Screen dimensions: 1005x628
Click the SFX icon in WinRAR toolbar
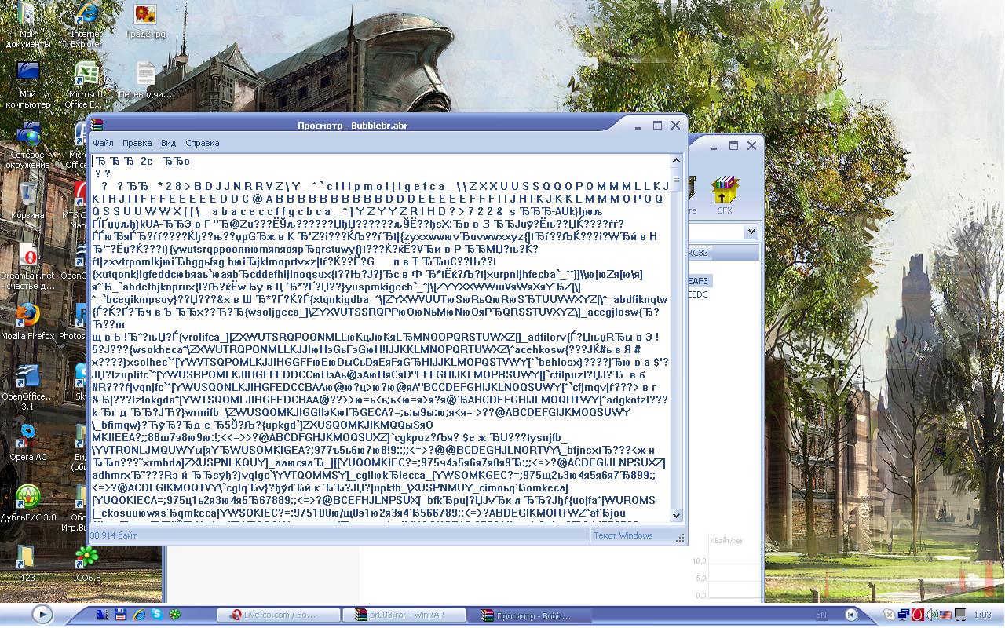[x=725, y=194]
